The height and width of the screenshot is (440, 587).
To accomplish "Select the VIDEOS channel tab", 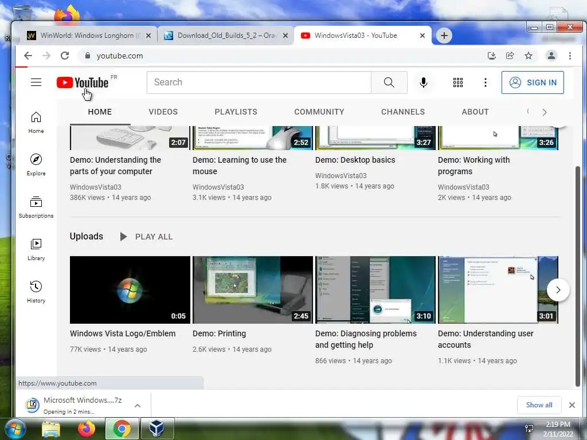I will [x=163, y=112].
